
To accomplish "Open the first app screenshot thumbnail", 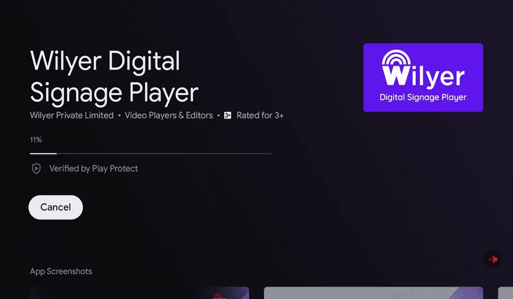I will click(139, 293).
